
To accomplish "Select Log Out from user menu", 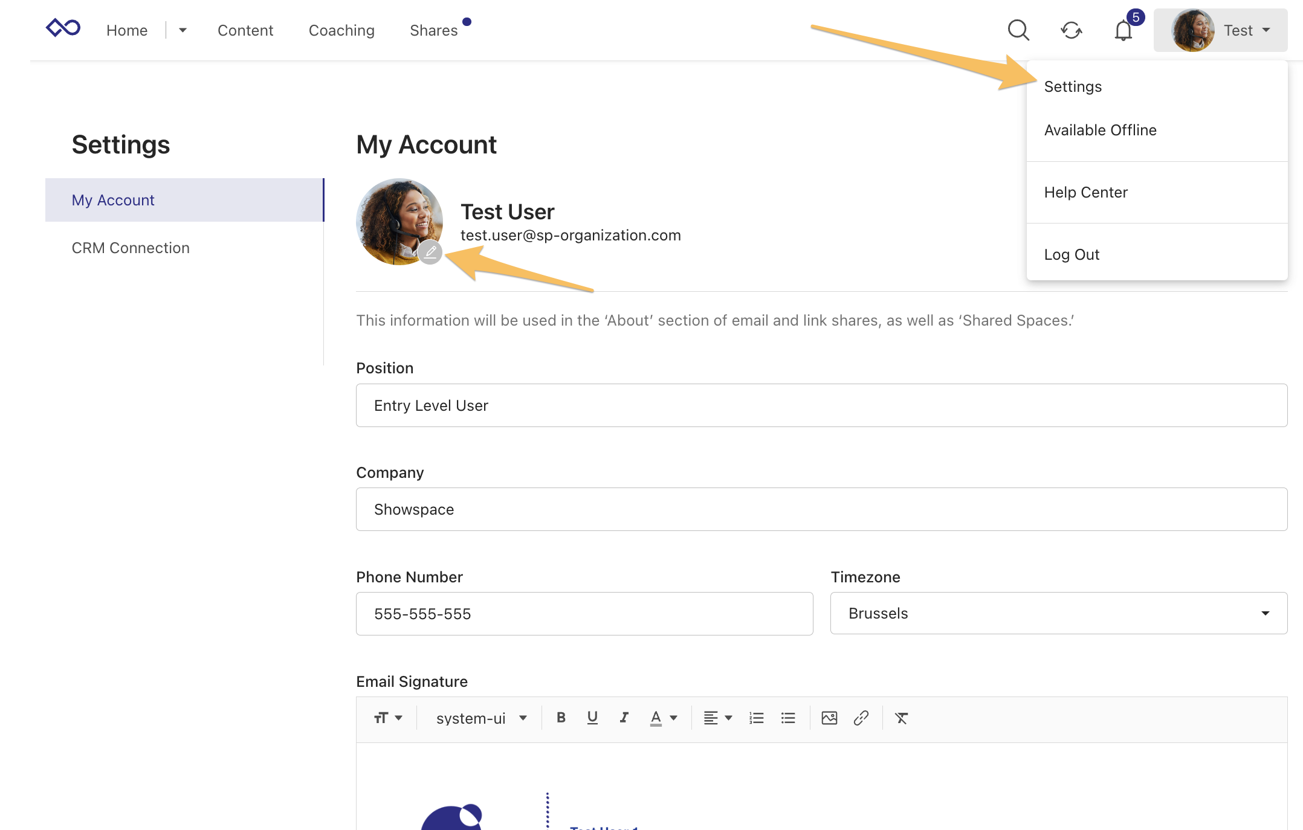I will (x=1072, y=254).
